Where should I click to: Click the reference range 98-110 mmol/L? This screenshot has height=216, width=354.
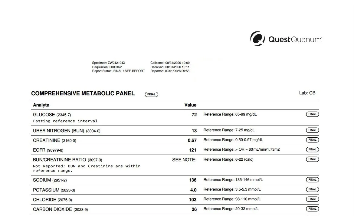click(232, 199)
